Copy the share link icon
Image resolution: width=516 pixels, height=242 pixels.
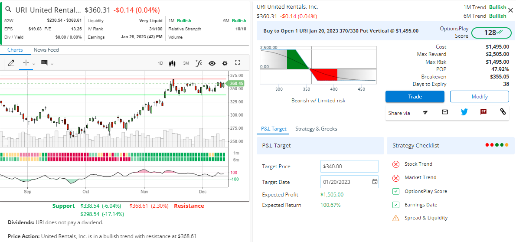point(503,112)
